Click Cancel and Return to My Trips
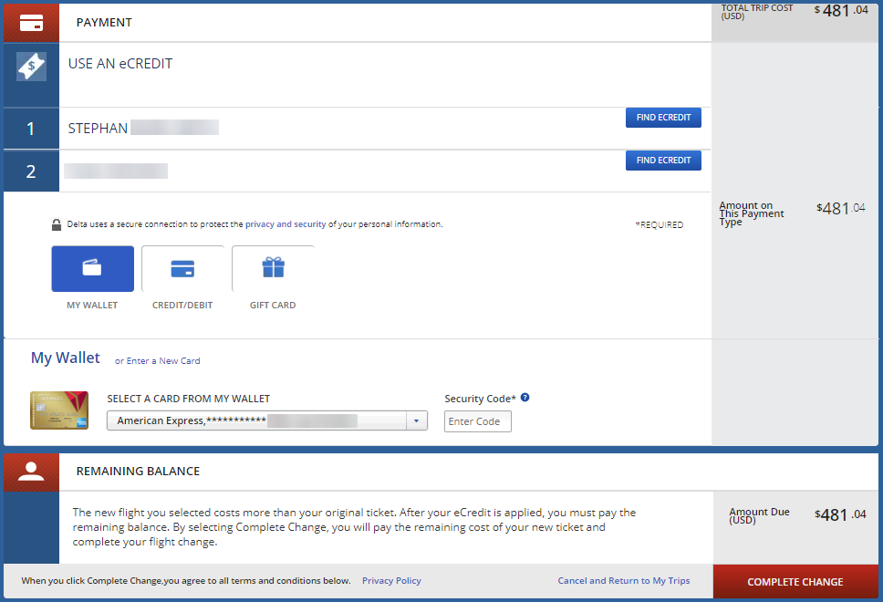 pos(623,581)
